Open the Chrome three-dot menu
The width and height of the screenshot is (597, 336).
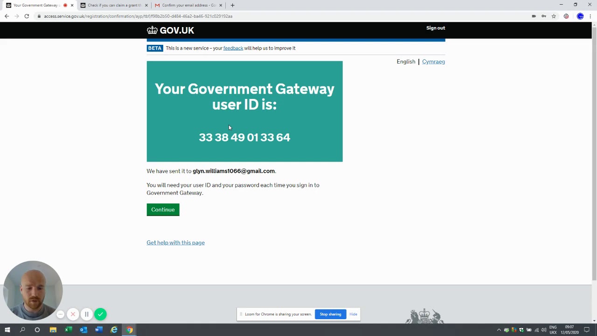click(590, 16)
